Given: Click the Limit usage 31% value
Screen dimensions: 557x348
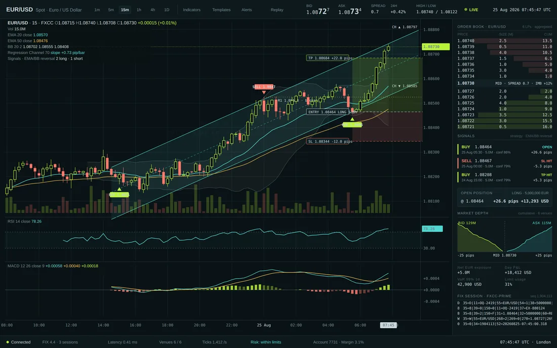Looking at the screenshot, I should [x=508, y=284].
